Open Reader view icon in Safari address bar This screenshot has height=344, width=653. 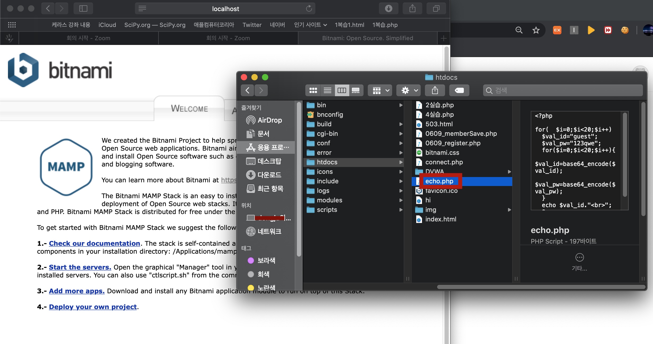click(142, 9)
